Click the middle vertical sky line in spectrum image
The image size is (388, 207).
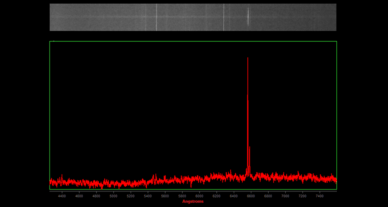(224, 17)
